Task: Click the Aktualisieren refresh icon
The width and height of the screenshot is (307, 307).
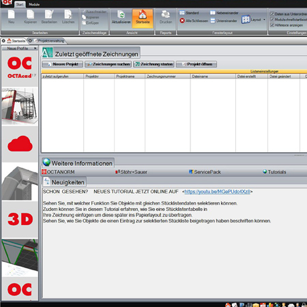Action: click(x=121, y=14)
